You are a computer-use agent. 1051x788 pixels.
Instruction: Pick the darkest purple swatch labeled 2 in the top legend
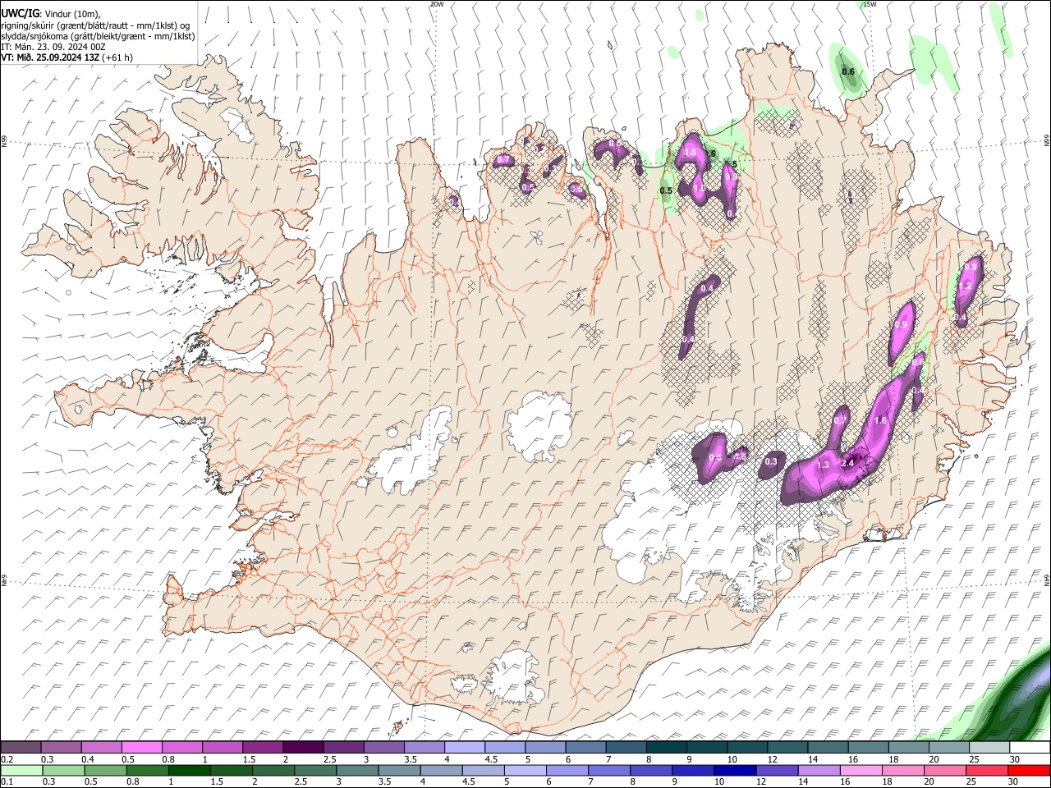304,747
